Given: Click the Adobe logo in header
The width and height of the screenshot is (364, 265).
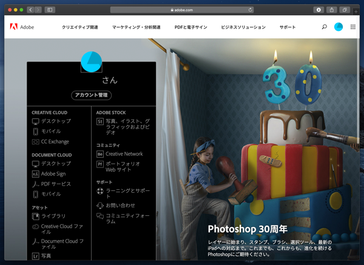Looking at the screenshot, I should (x=22, y=27).
